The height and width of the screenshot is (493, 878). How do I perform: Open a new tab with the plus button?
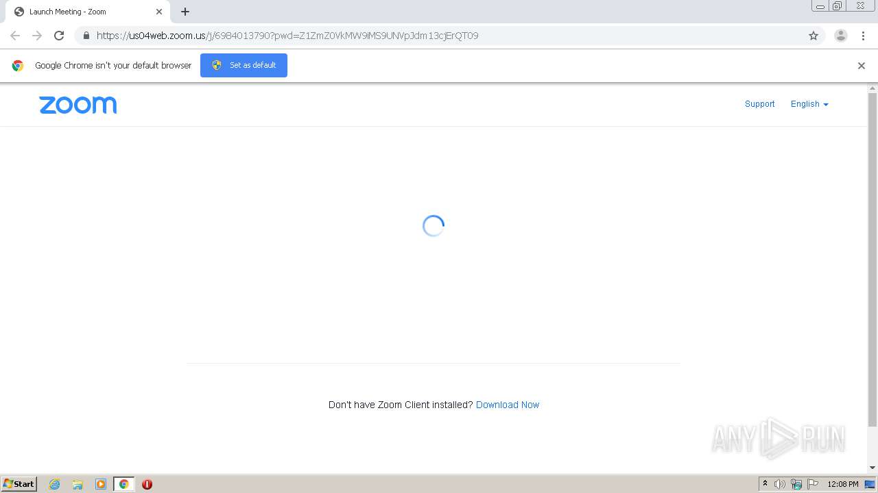(185, 12)
